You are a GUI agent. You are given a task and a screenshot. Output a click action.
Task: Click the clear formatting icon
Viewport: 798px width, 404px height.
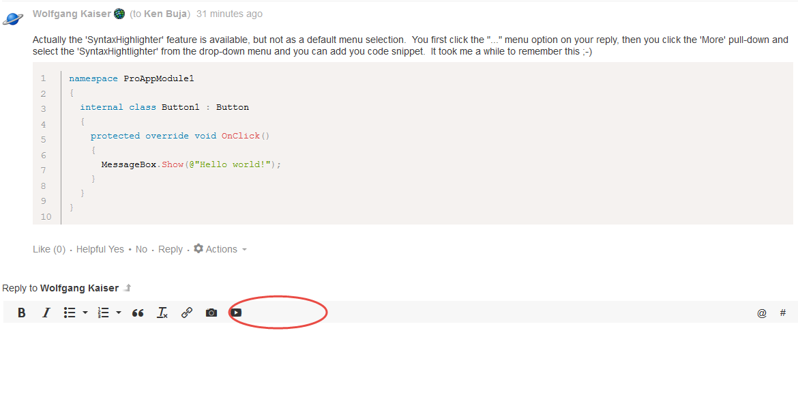point(162,313)
